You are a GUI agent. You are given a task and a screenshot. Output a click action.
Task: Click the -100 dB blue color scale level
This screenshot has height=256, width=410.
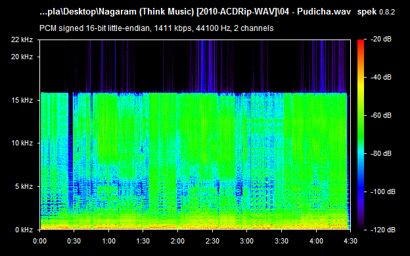tap(383, 192)
